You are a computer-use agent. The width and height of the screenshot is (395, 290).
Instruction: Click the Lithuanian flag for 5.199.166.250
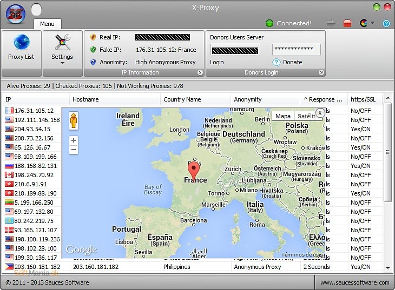[9, 202]
